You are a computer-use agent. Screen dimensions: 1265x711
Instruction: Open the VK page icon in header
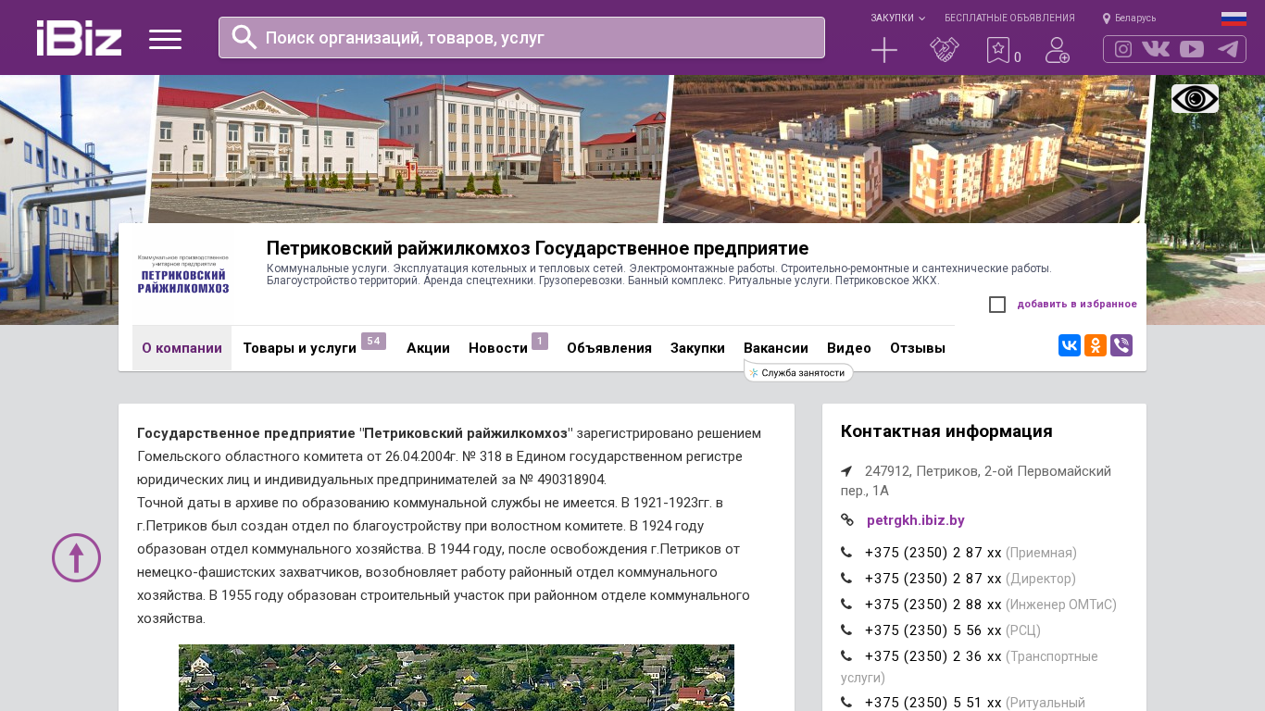[x=1156, y=49]
